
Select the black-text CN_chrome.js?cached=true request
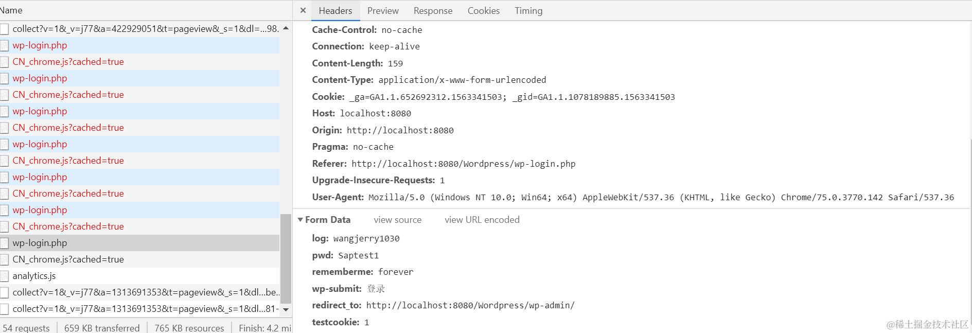pos(139,259)
